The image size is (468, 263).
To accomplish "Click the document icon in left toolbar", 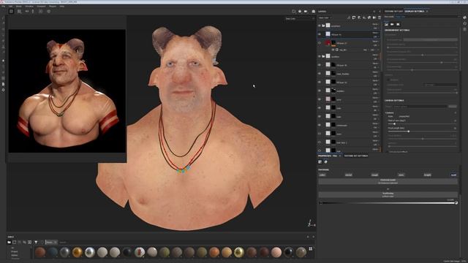I will click(3, 84).
